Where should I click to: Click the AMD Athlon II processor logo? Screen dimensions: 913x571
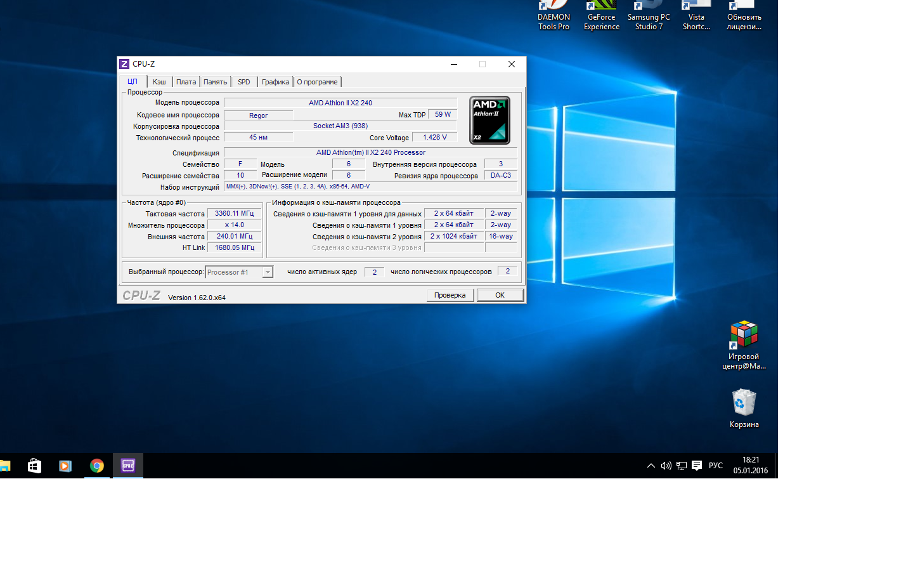489,120
